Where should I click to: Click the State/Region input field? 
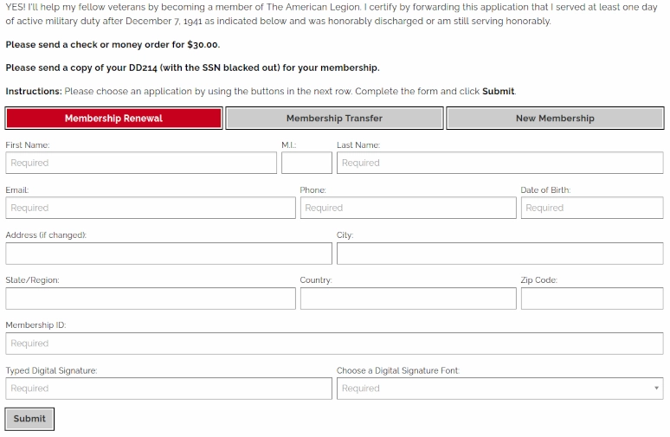click(151, 299)
